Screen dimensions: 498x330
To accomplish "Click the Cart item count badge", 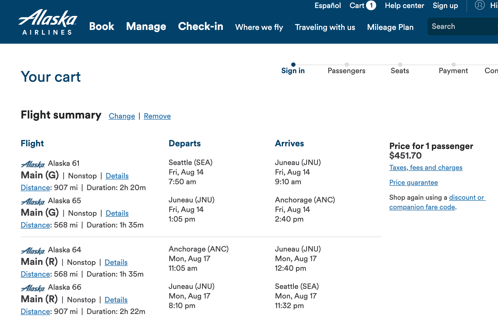I will click(371, 5).
